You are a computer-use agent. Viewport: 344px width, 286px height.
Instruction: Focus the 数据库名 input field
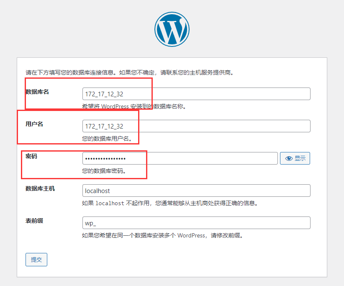(196, 94)
